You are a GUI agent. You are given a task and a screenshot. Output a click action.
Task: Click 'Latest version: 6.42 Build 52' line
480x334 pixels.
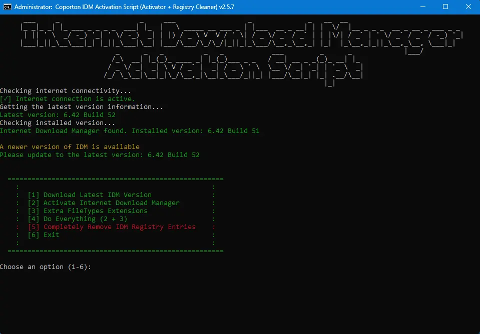point(58,114)
